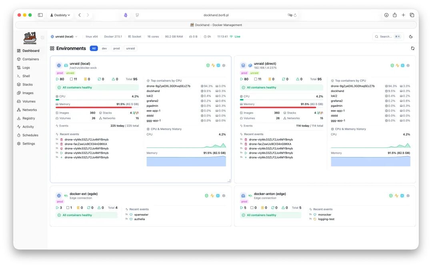Click shield icon on unraid (direct) card
Image resolution: width=432 pixels, height=267 pixels.
click(x=392, y=66)
